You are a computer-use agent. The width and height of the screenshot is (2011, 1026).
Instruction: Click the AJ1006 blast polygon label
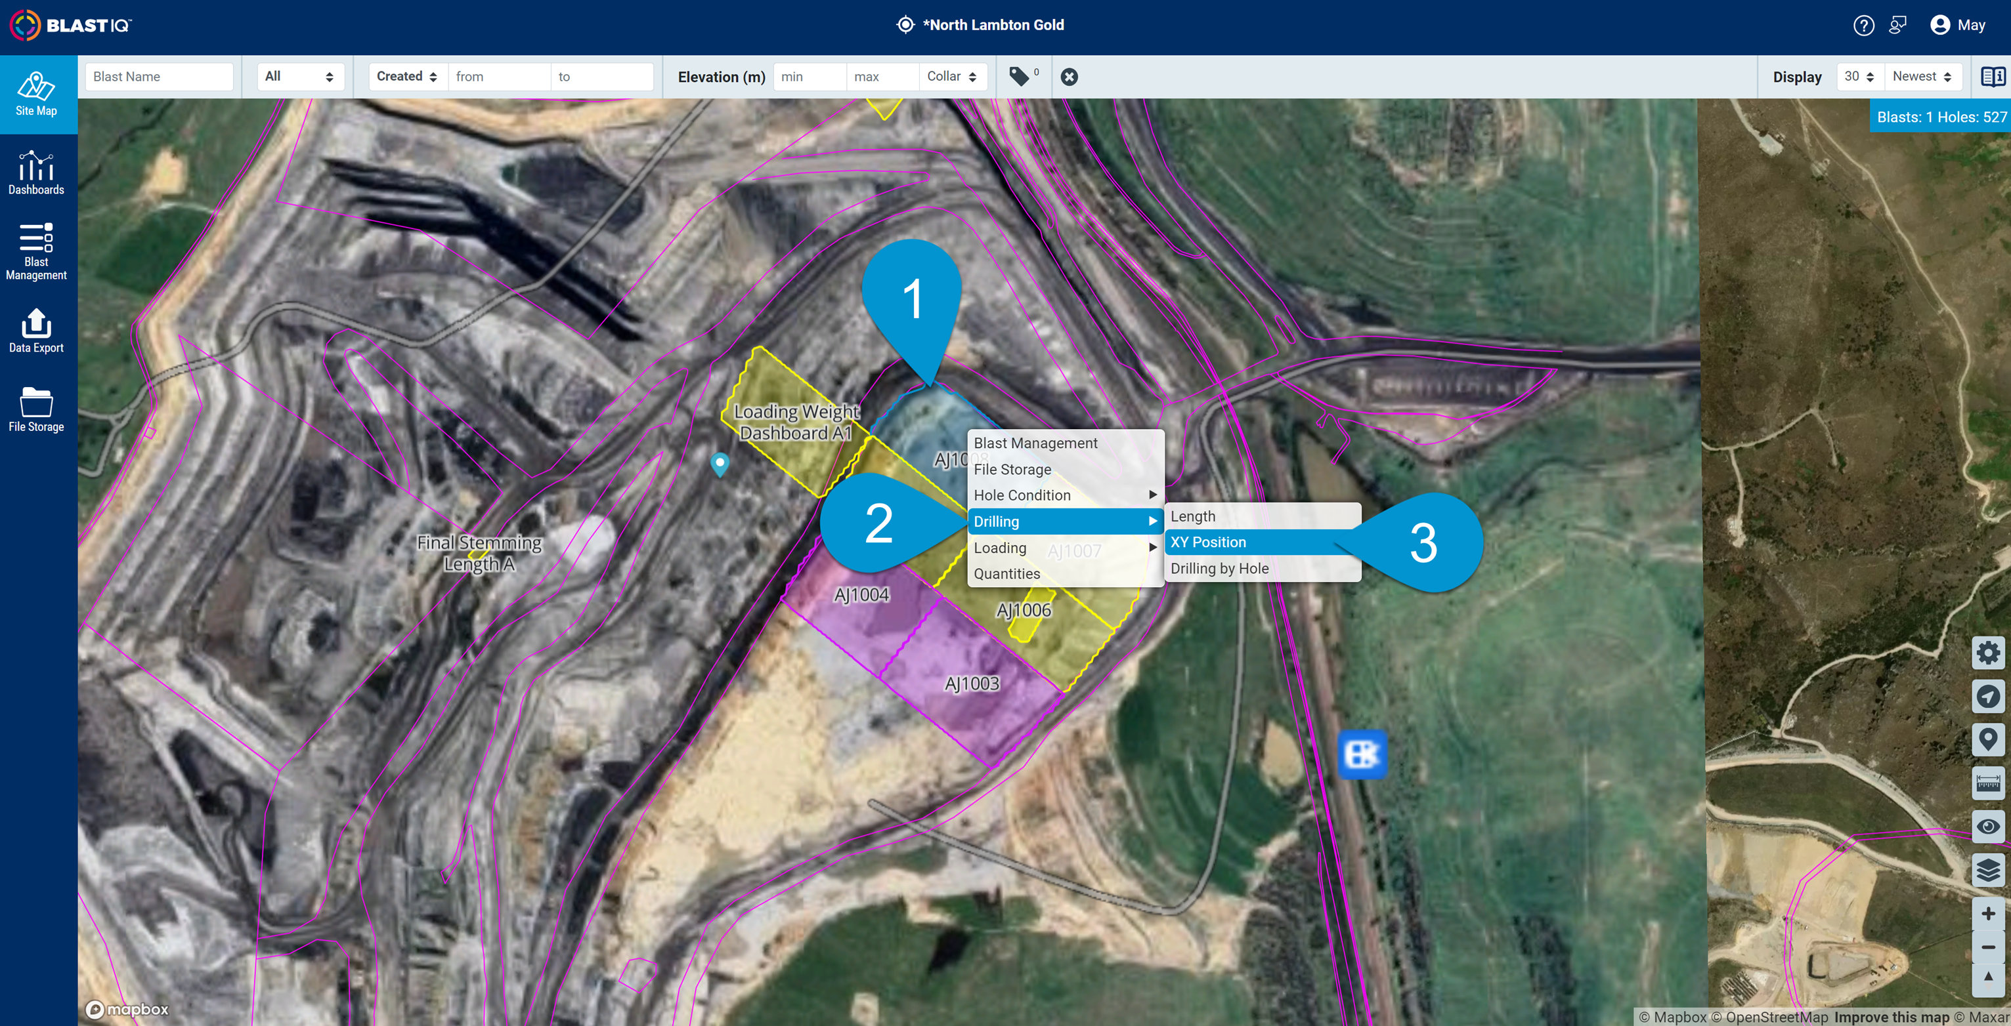[1024, 611]
